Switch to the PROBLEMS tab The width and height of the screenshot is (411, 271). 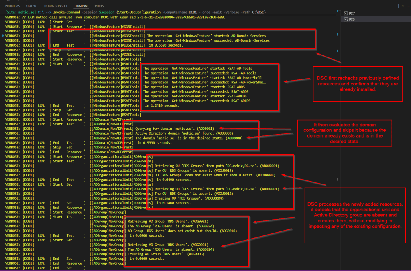point(12,6)
